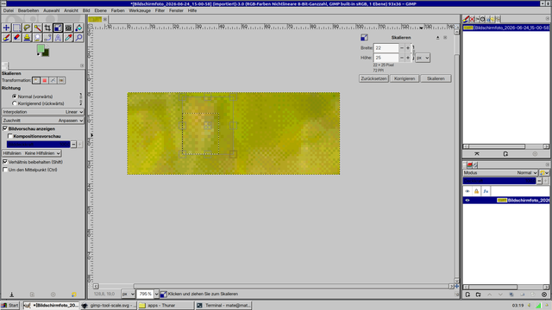
Task: Open Interpolation Linear dropdown
Action: (43, 112)
